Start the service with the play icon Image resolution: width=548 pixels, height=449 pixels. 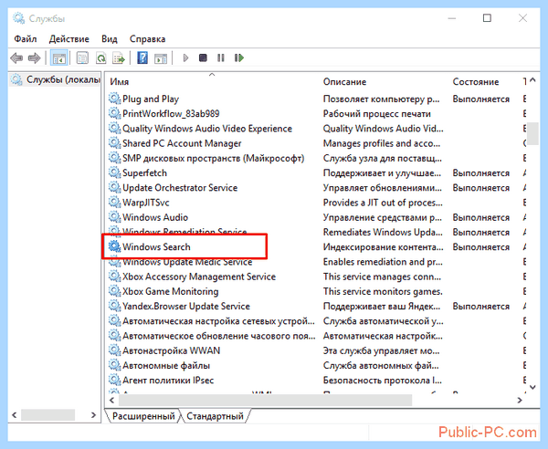pyautogui.click(x=185, y=57)
